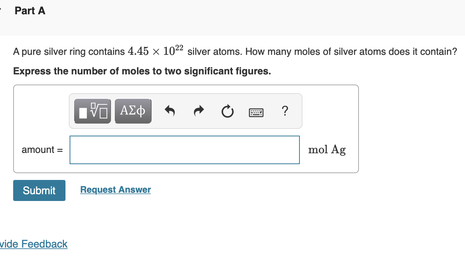Select the mol Ag units label
The height and width of the screenshot is (278, 465).
327,150
